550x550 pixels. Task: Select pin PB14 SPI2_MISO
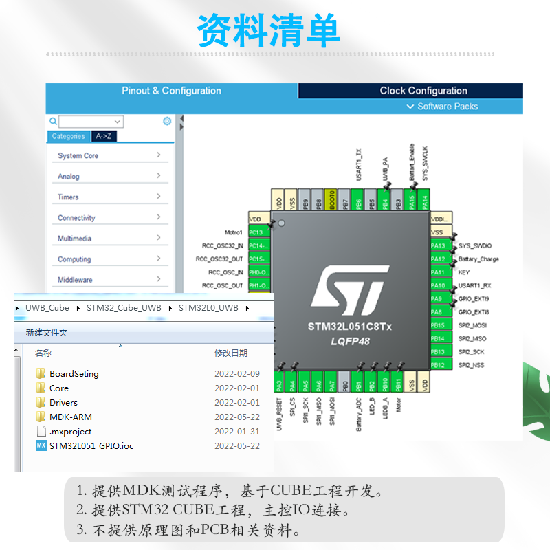pyautogui.click(x=441, y=338)
